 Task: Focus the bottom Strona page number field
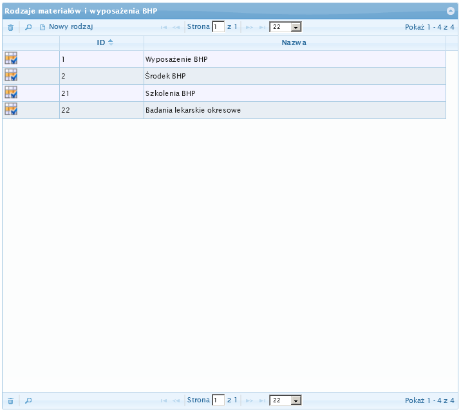(x=218, y=400)
